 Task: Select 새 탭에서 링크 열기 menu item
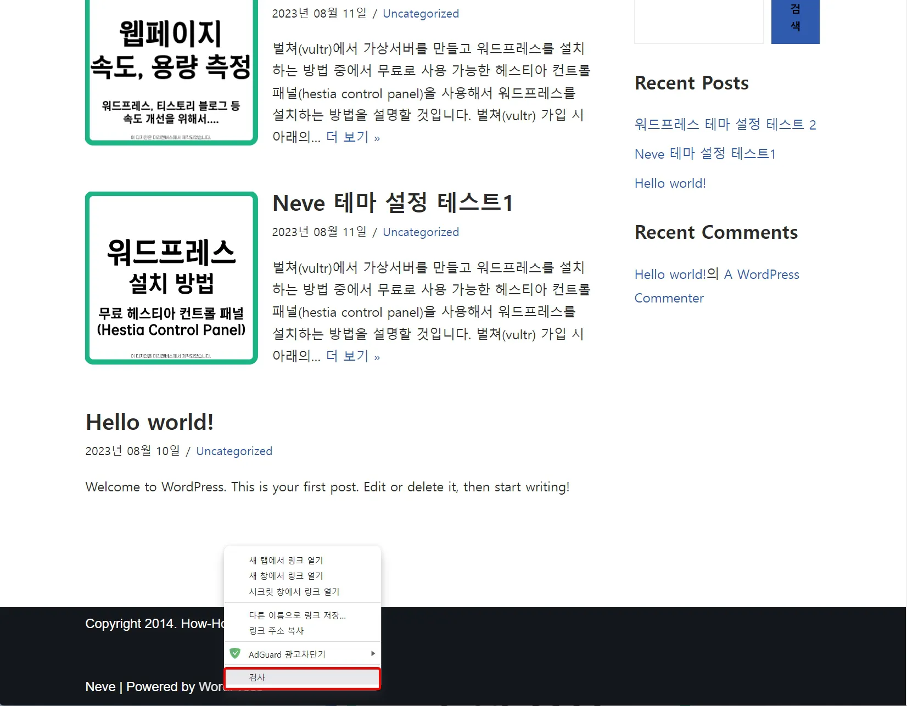[x=303, y=560]
